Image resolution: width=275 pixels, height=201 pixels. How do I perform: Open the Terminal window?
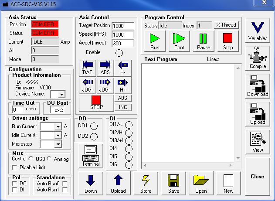[91, 156]
